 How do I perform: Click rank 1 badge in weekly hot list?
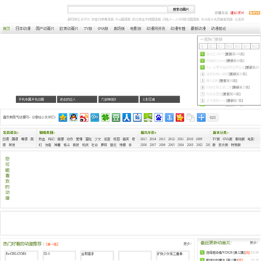[202, 54]
